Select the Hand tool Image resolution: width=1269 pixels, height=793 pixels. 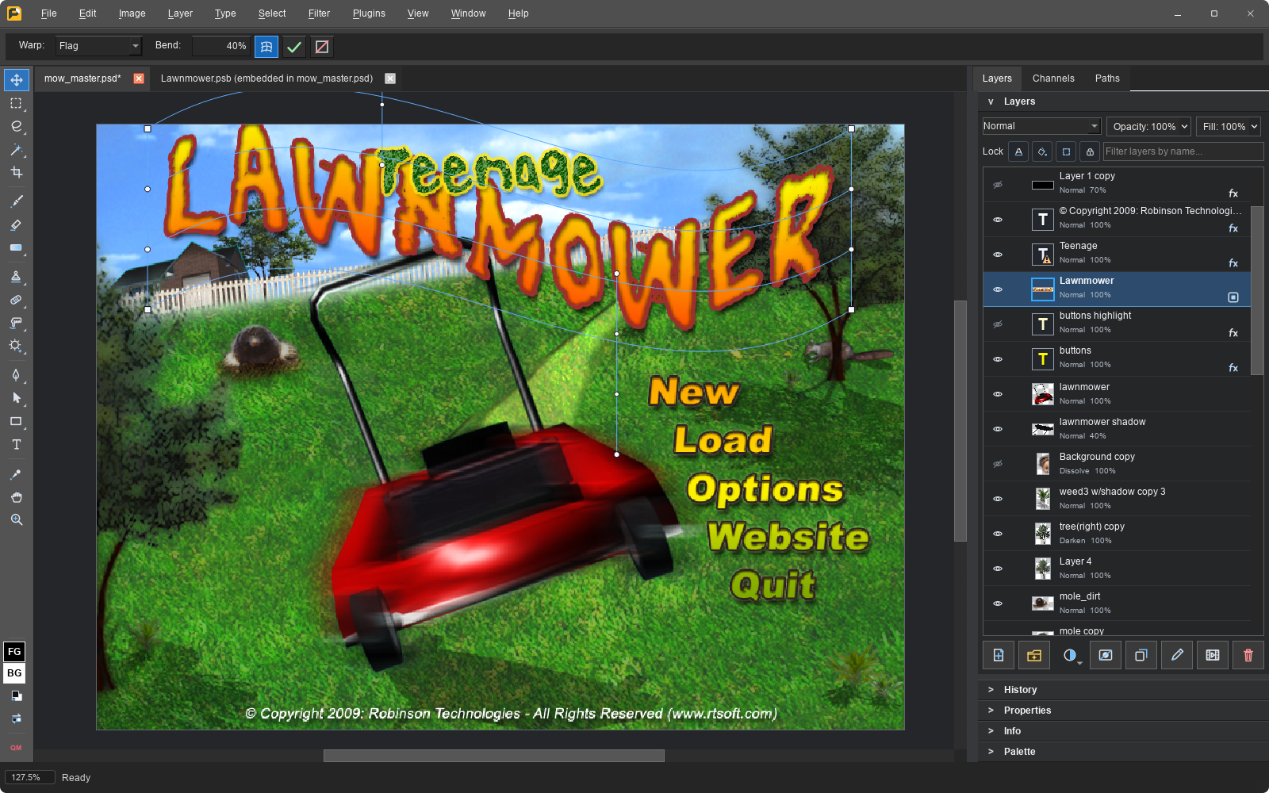click(x=16, y=497)
